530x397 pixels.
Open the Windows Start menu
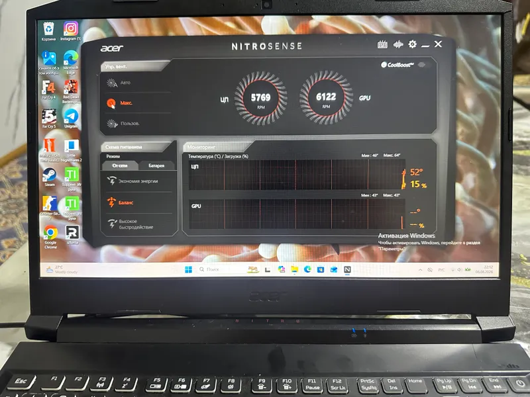tap(189, 269)
